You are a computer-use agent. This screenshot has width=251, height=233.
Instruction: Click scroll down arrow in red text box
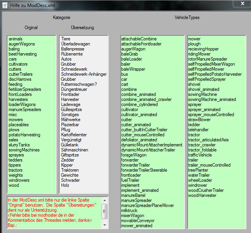(x=104, y=225)
